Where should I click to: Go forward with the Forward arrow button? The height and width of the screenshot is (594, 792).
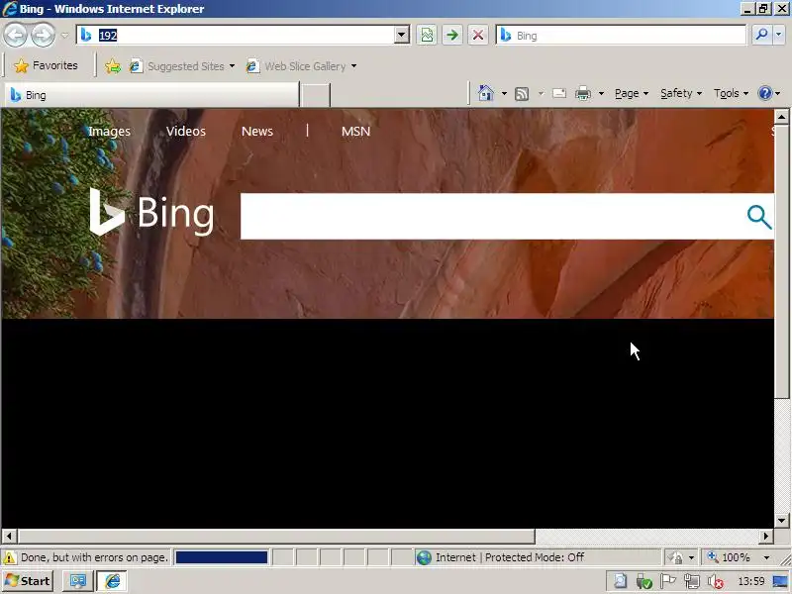[44, 36]
